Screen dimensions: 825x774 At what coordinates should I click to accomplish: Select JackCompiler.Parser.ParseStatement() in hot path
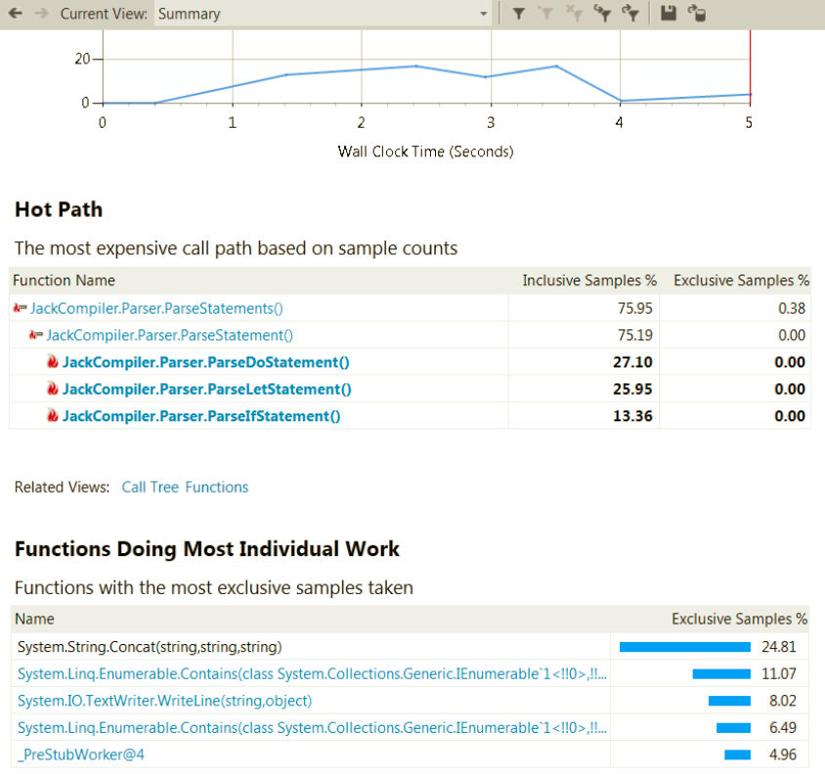(169, 335)
